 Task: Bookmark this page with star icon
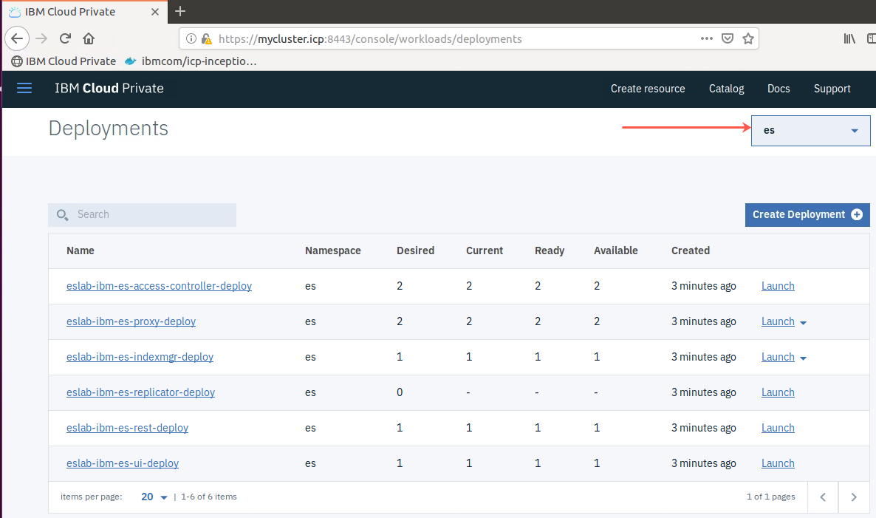tap(748, 38)
